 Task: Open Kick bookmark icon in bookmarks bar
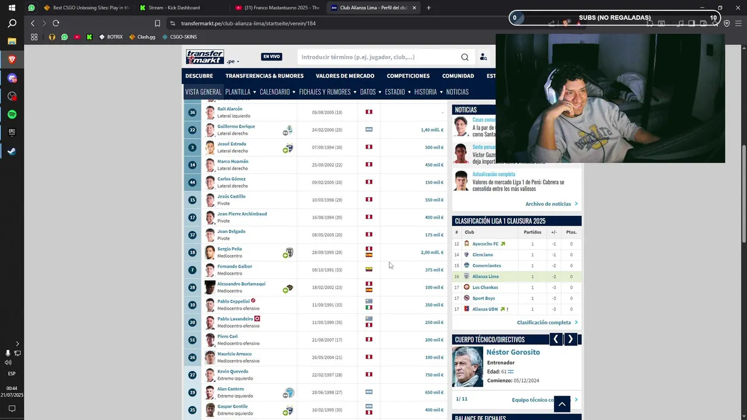[89, 37]
